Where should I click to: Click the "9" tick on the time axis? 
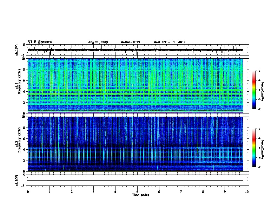(225, 192)
